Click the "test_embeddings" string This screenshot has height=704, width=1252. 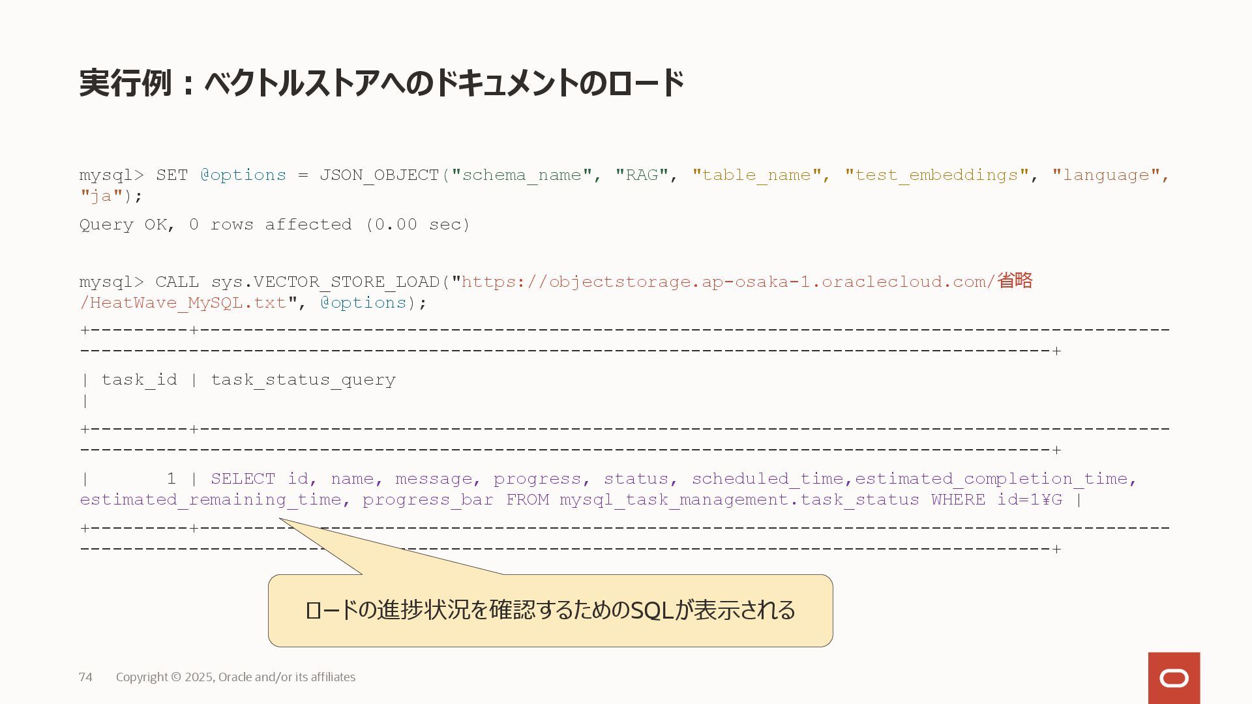click(x=936, y=175)
